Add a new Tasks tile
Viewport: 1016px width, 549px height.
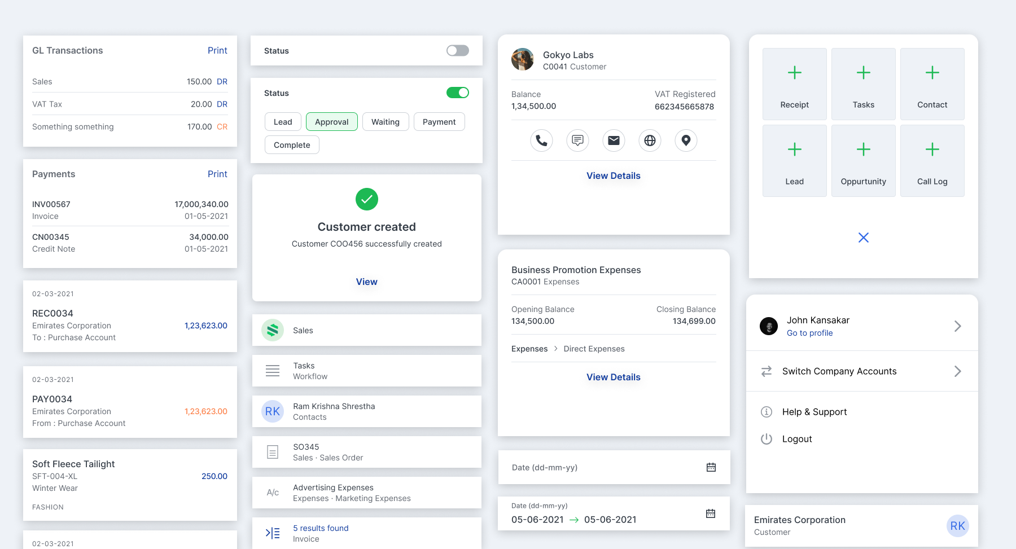click(864, 84)
